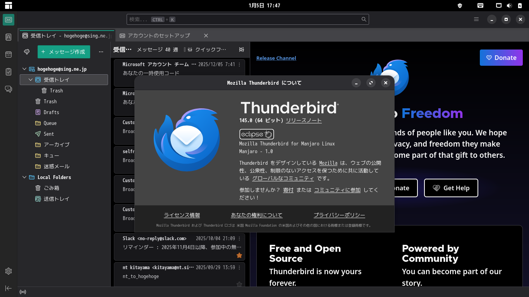
Task: Select the ごみ箱 folder under Local Folders
Action: coord(64,188)
